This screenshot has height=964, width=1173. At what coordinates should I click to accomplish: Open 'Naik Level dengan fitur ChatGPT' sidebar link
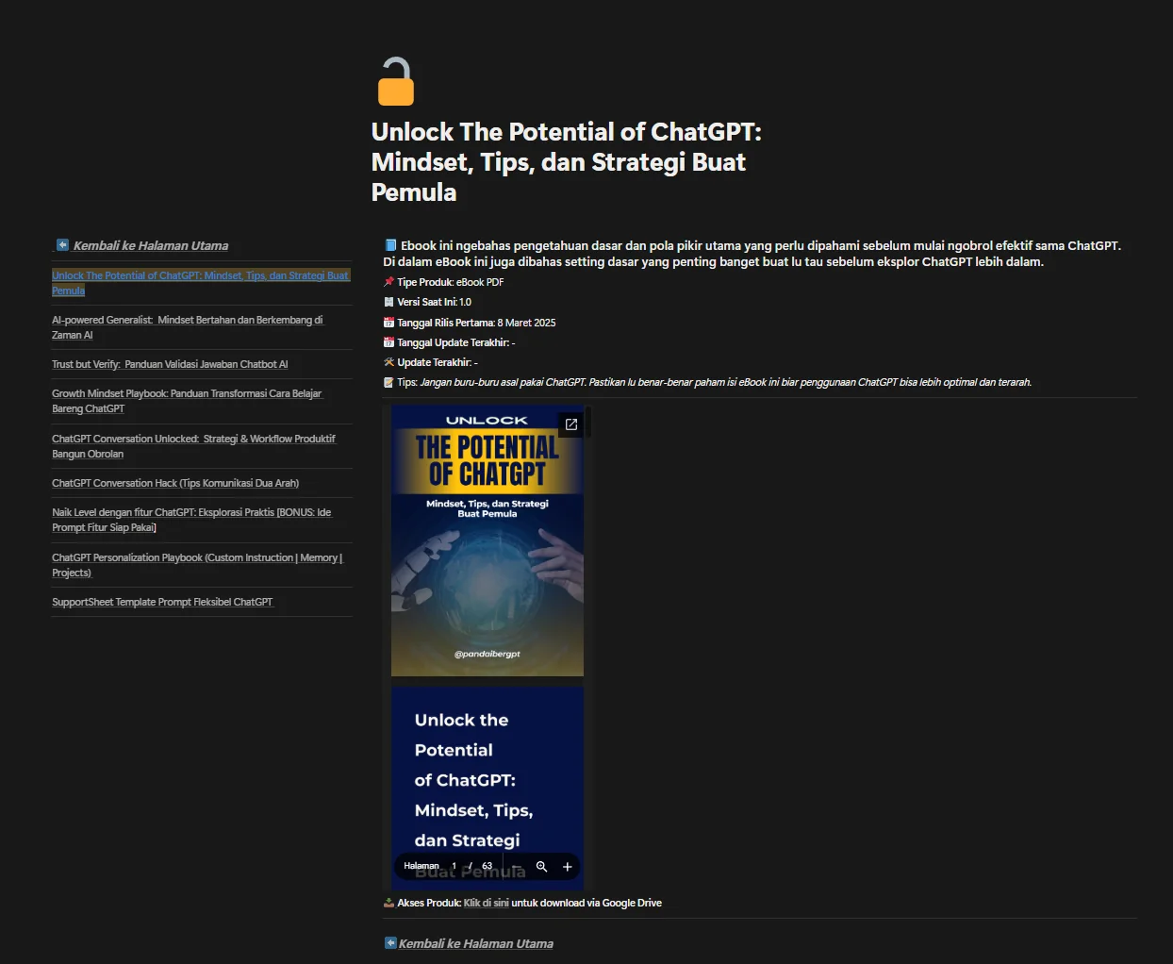click(x=191, y=520)
